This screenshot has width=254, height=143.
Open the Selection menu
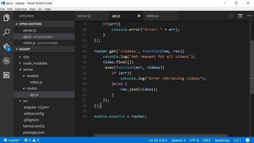tap(21, 9)
